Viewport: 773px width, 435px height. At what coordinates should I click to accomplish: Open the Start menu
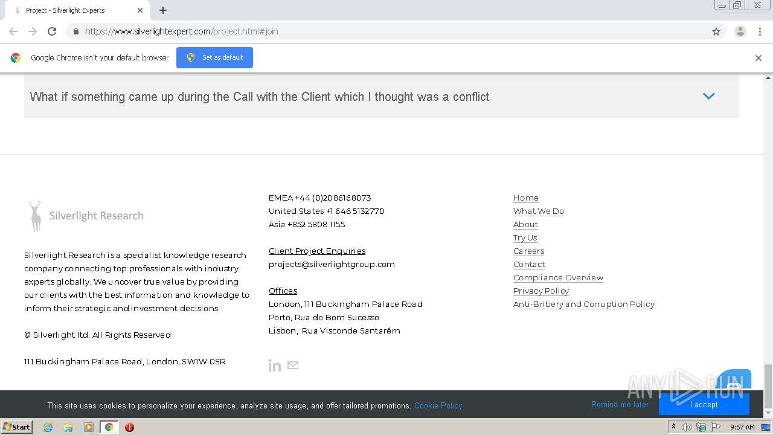pyautogui.click(x=16, y=427)
